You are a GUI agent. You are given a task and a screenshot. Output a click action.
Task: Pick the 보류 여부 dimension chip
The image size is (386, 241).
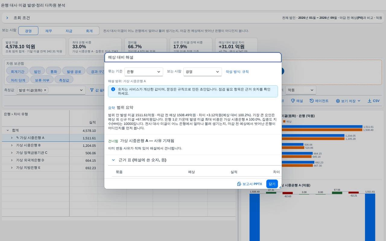click(42, 80)
